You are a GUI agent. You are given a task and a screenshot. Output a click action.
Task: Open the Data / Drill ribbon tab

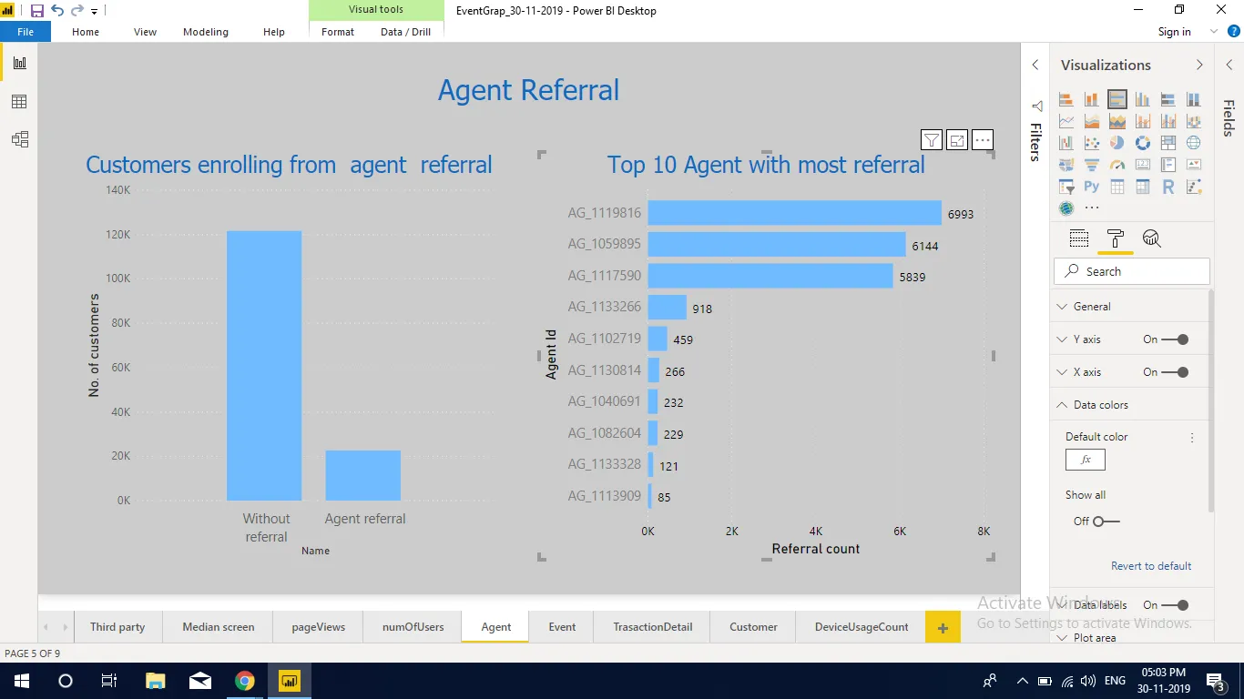point(406,32)
